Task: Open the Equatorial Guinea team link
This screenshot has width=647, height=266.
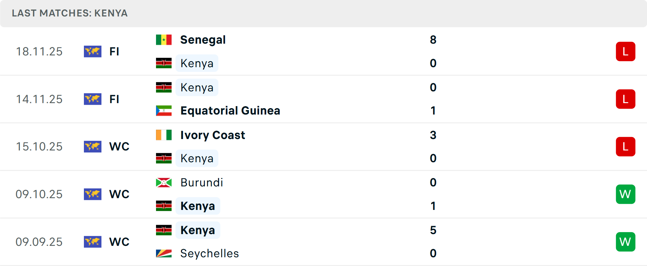Action: (230, 110)
